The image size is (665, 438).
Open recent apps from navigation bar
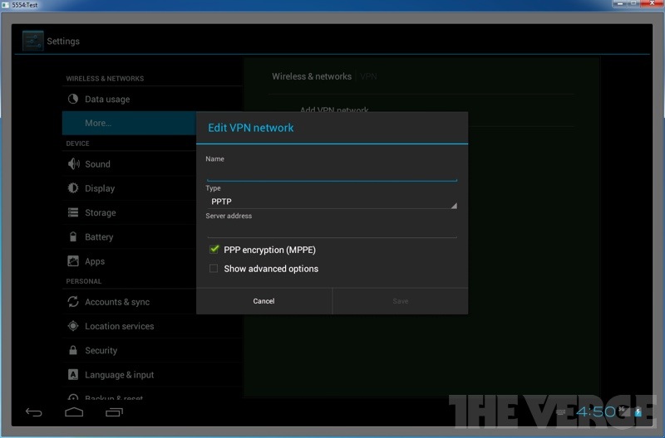pyautogui.click(x=114, y=412)
